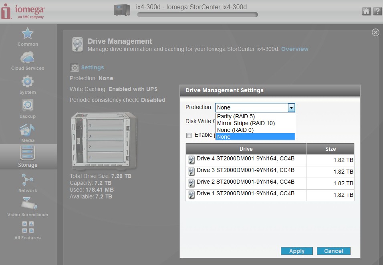Image resolution: width=383 pixels, height=265 pixels.
Task: Click the Settings gear icon
Action: [75, 67]
